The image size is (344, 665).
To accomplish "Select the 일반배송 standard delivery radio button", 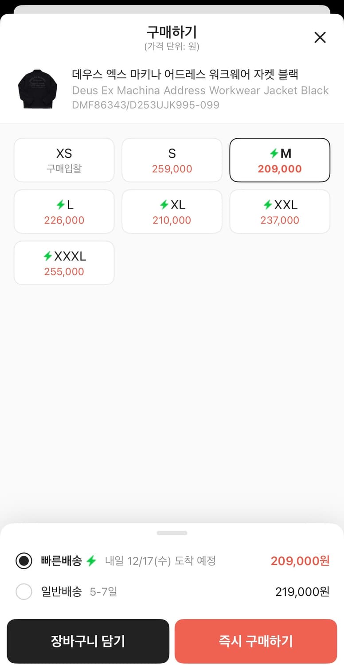I will (x=24, y=591).
